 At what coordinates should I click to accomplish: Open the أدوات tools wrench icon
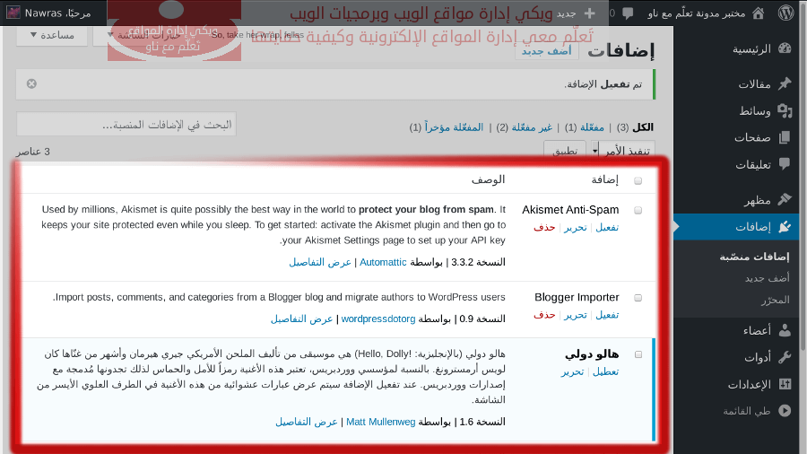(785, 356)
